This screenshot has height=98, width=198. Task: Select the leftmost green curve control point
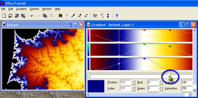(93, 55)
